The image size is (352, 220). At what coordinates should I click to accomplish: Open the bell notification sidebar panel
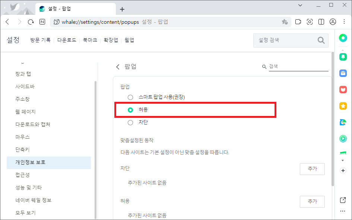point(343,56)
